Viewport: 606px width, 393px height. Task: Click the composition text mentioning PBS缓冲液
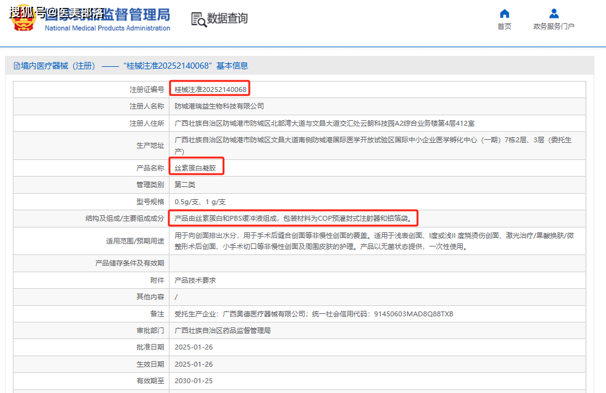296,218
